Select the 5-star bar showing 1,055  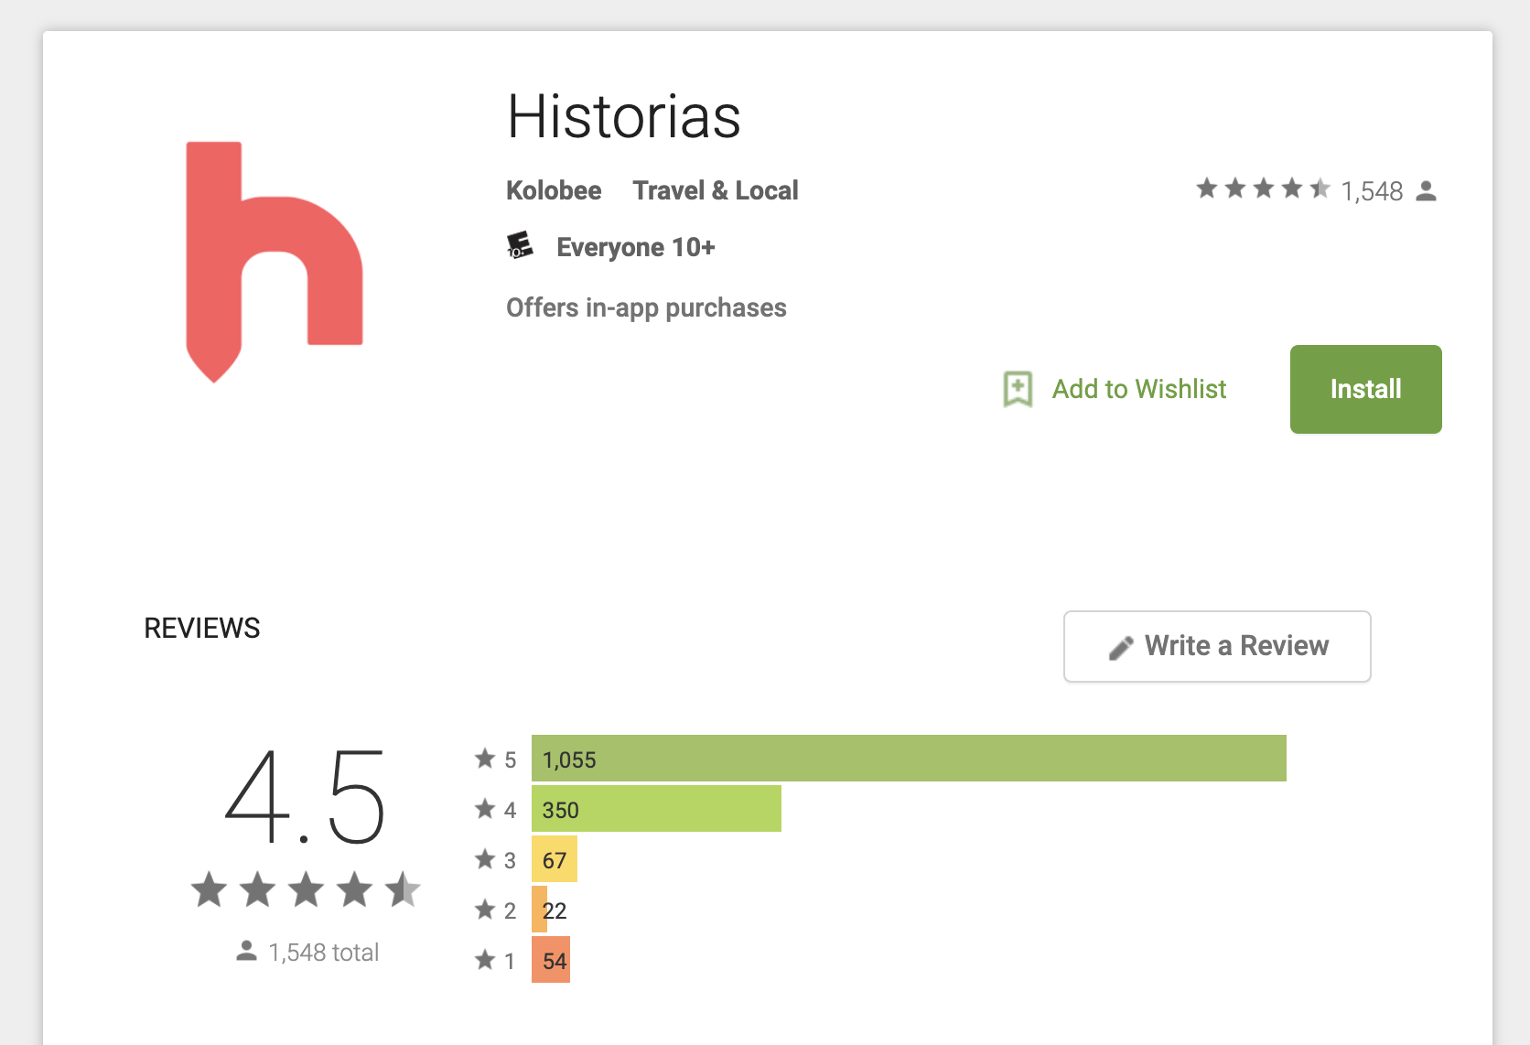(909, 759)
